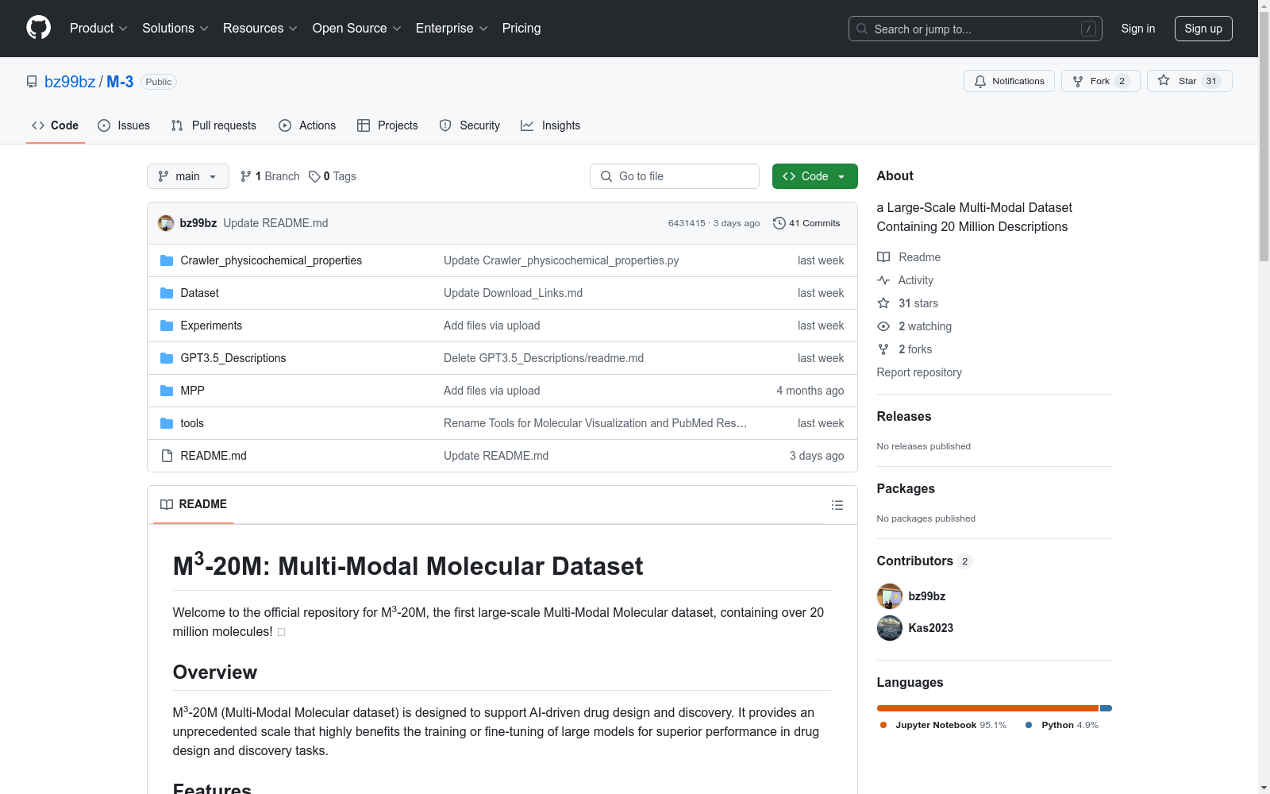This screenshot has width=1270, height=794.
Task: Click the star icon in Star button
Action: tap(1164, 80)
